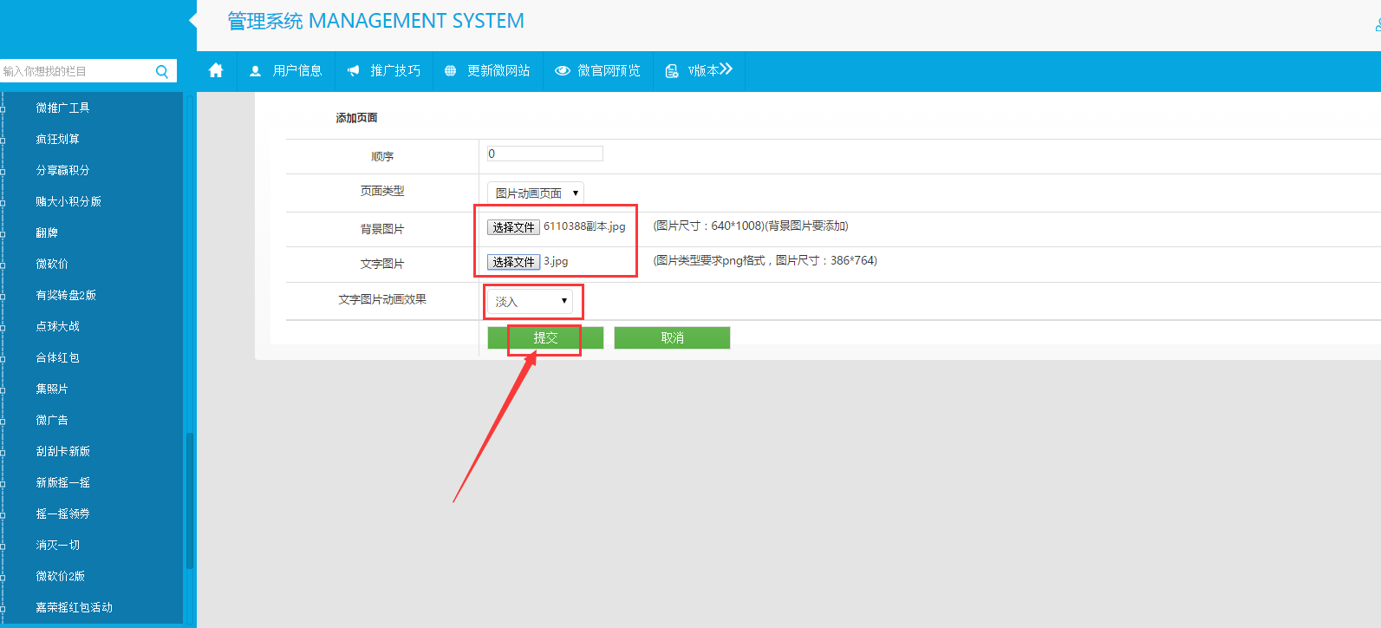Click the magnifier search icon in the sidebar
This screenshot has height=628, width=1381.
point(162,71)
